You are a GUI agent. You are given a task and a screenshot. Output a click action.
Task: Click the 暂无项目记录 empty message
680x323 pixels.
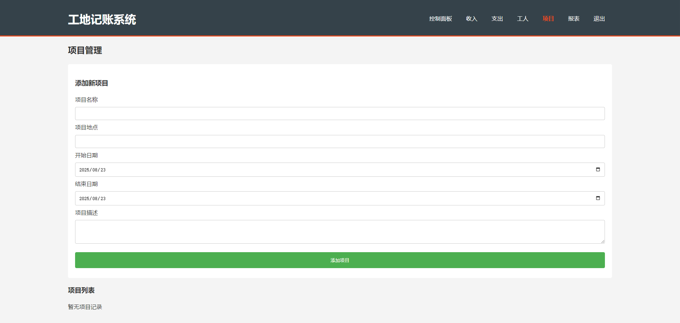(x=85, y=307)
